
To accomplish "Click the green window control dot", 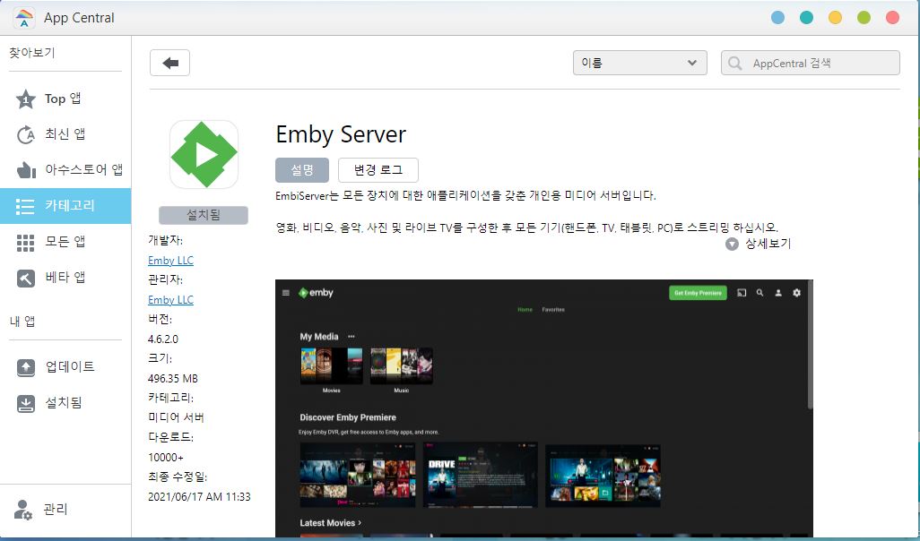I will click(x=864, y=18).
